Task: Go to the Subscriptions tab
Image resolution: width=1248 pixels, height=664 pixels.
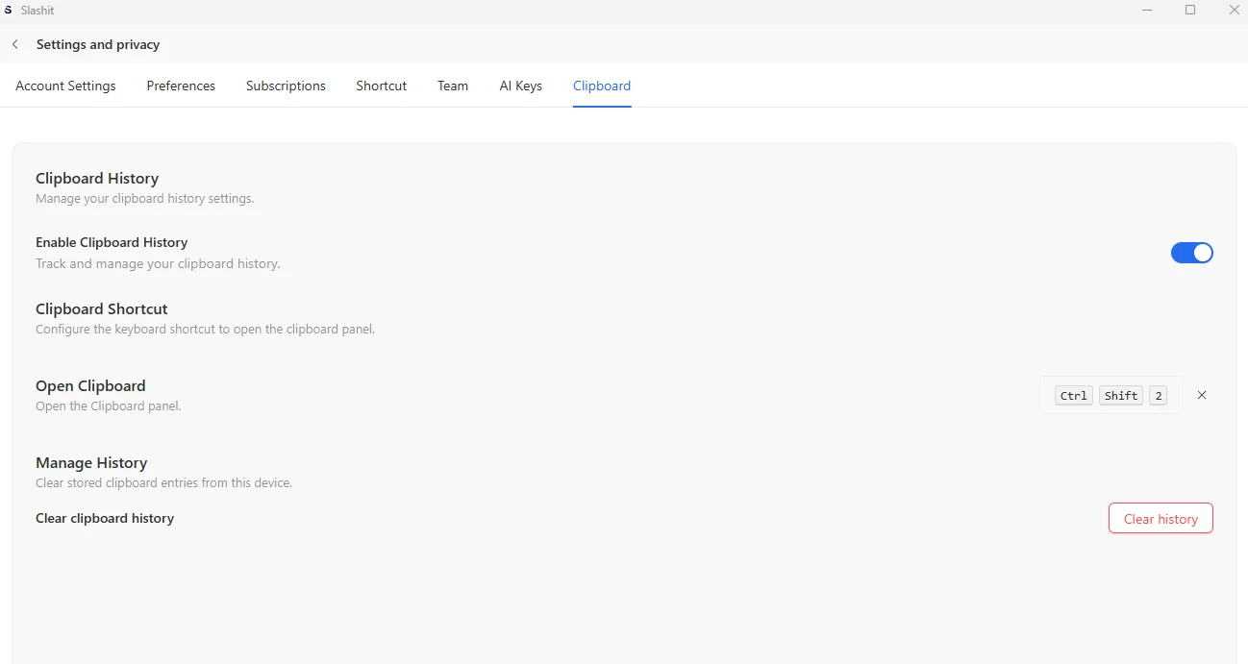Action: pyautogui.click(x=286, y=86)
